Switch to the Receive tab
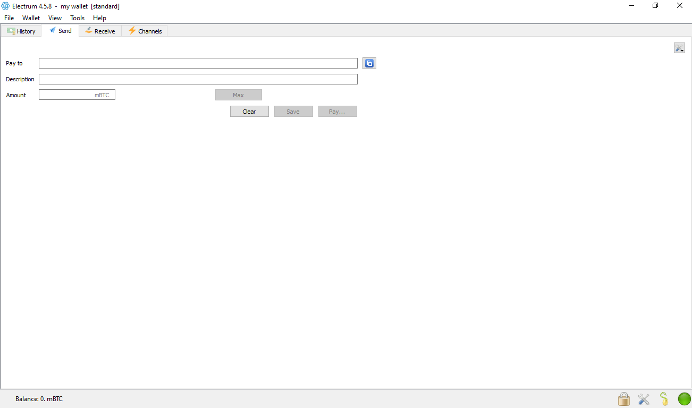692x408 pixels. point(100,31)
